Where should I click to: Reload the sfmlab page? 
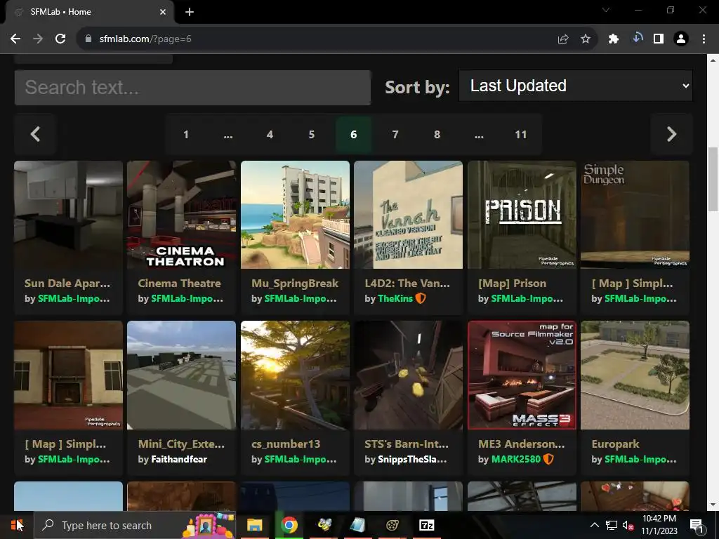pyautogui.click(x=60, y=39)
